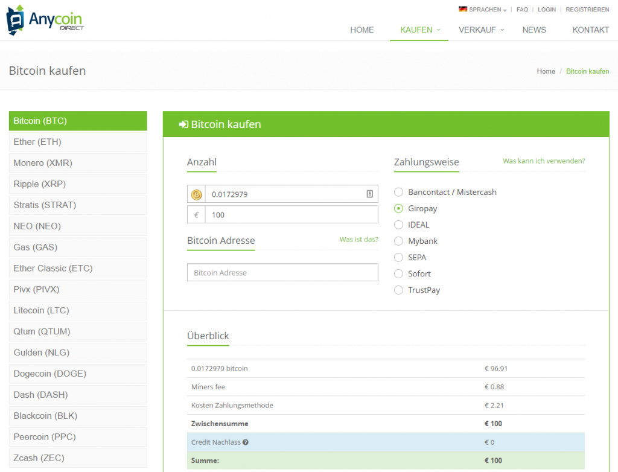Click the Credit Nachlass help question icon
618x472 pixels.
coord(246,442)
